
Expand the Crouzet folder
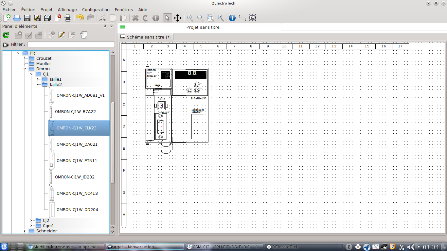[x=25, y=58]
